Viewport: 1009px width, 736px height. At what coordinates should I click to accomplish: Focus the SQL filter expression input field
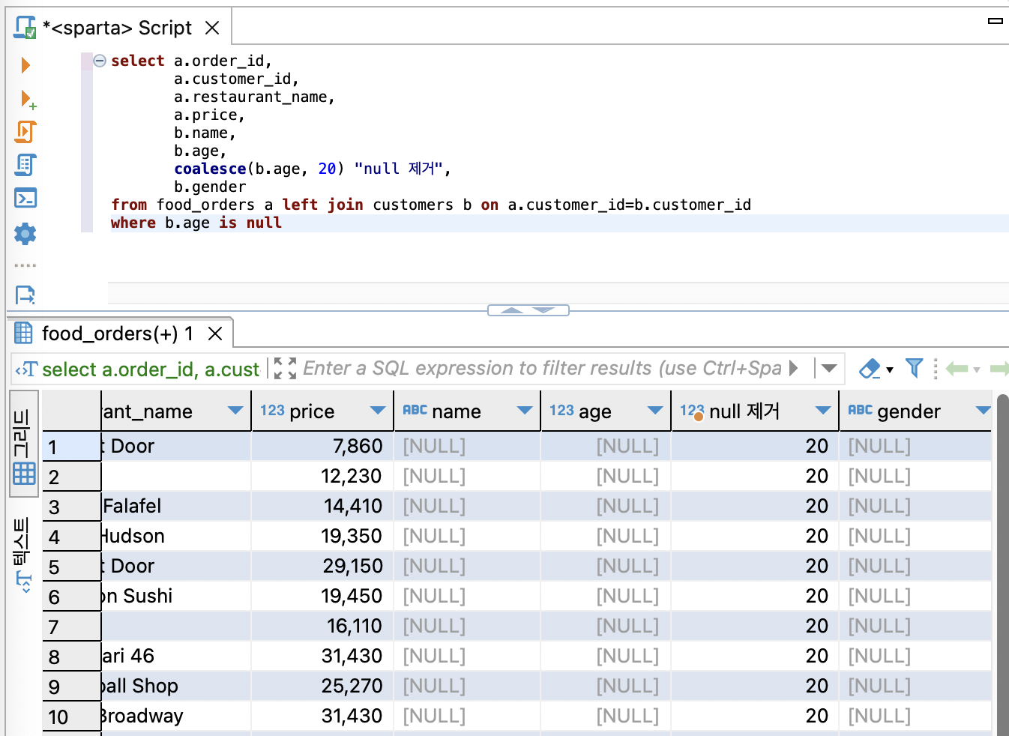542,368
